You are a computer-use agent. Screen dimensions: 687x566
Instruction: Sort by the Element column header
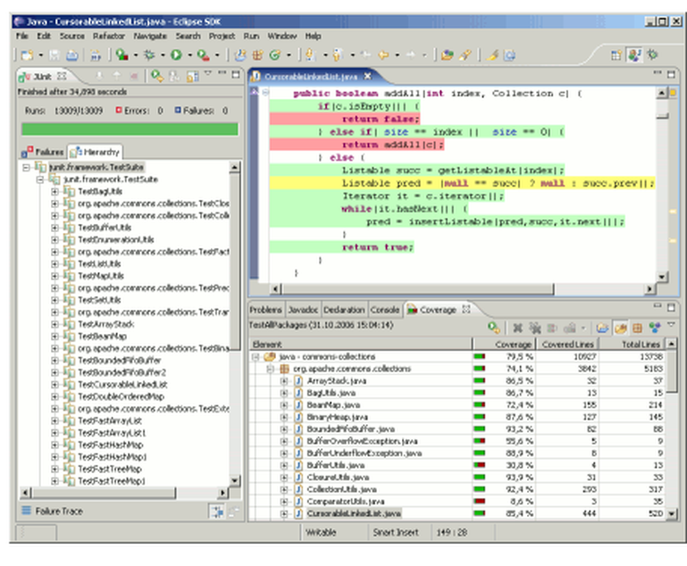coord(361,344)
